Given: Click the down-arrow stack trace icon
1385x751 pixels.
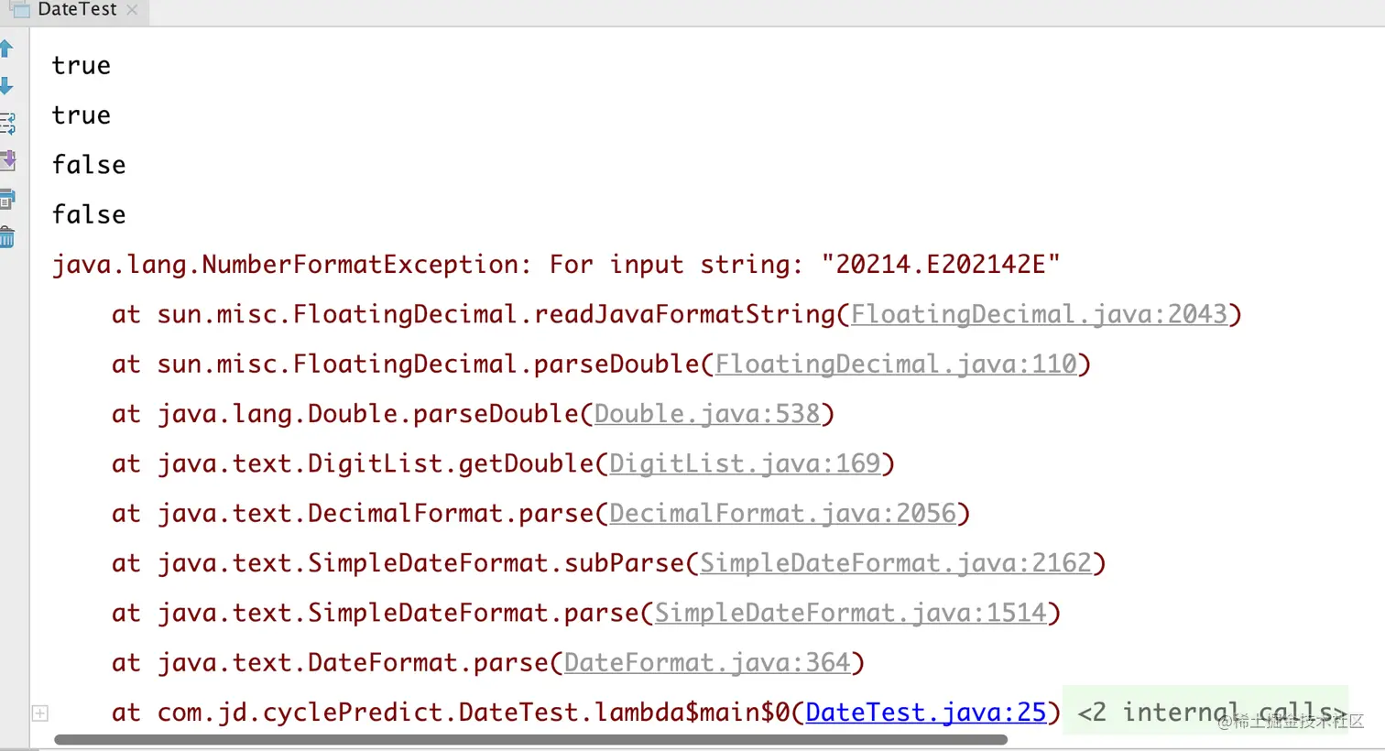Looking at the screenshot, I should click(x=6, y=86).
